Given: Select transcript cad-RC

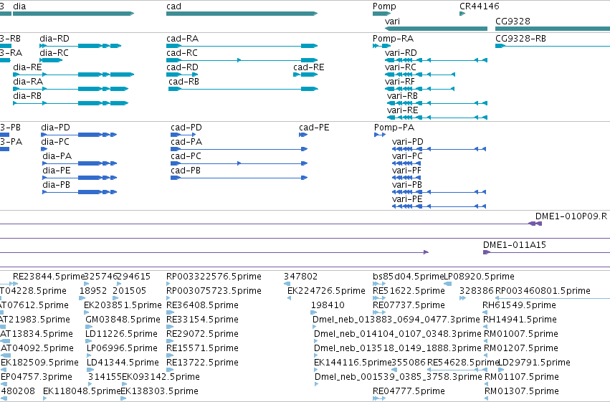Looking at the screenshot, I should [x=242, y=60].
